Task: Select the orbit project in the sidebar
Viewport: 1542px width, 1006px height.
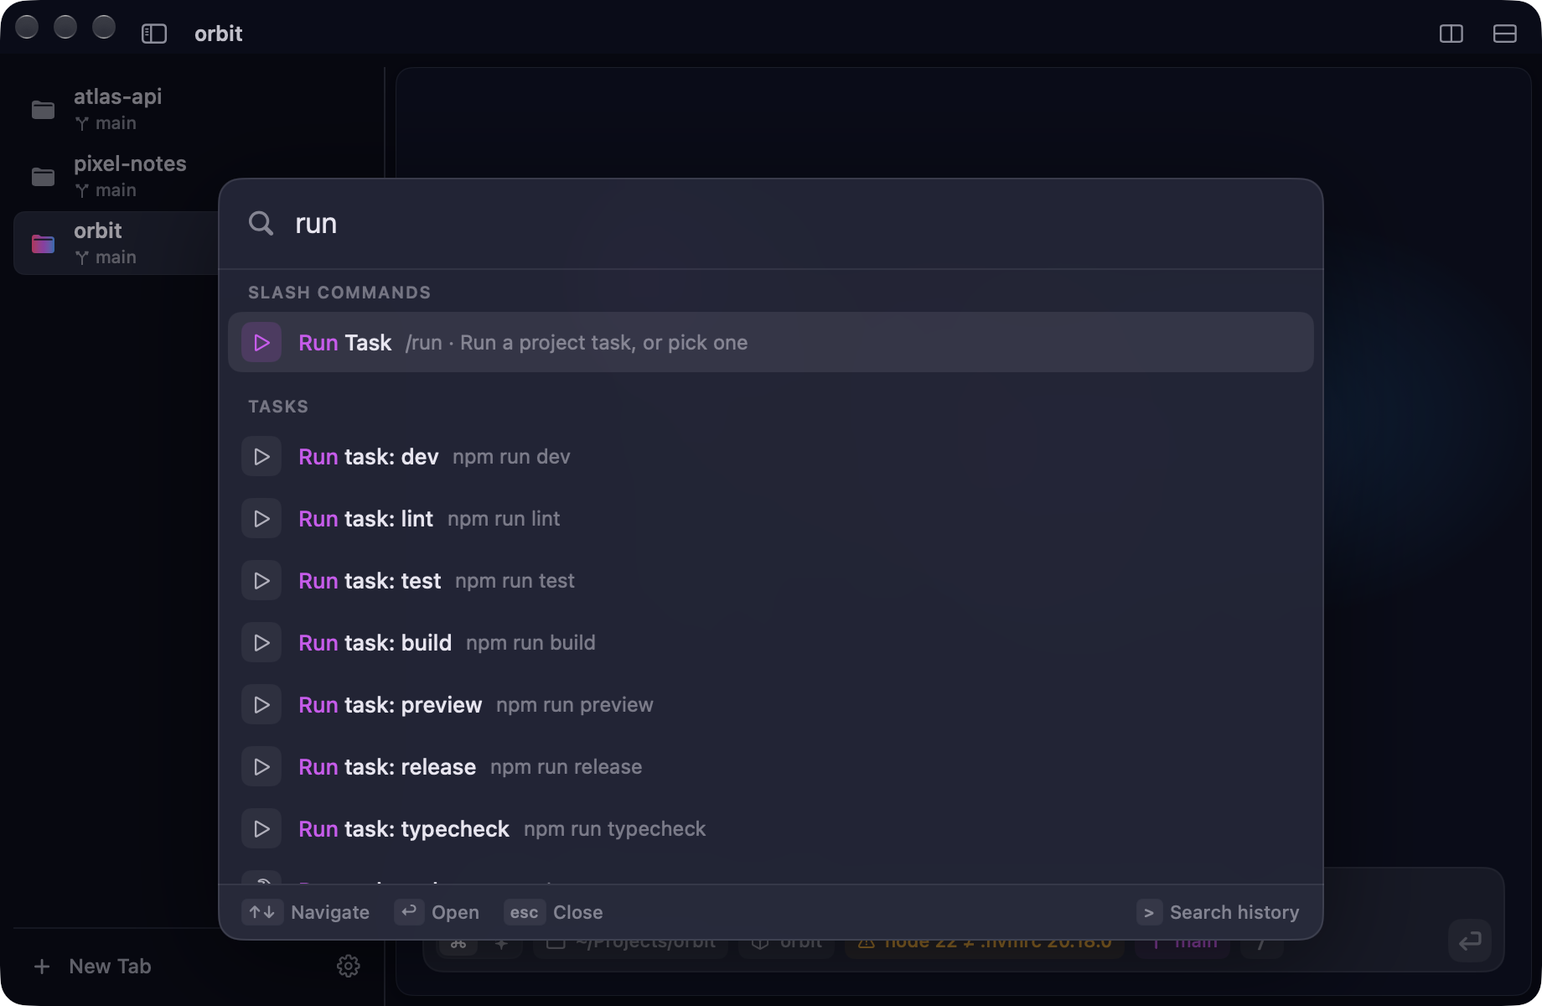Action: click(x=117, y=243)
